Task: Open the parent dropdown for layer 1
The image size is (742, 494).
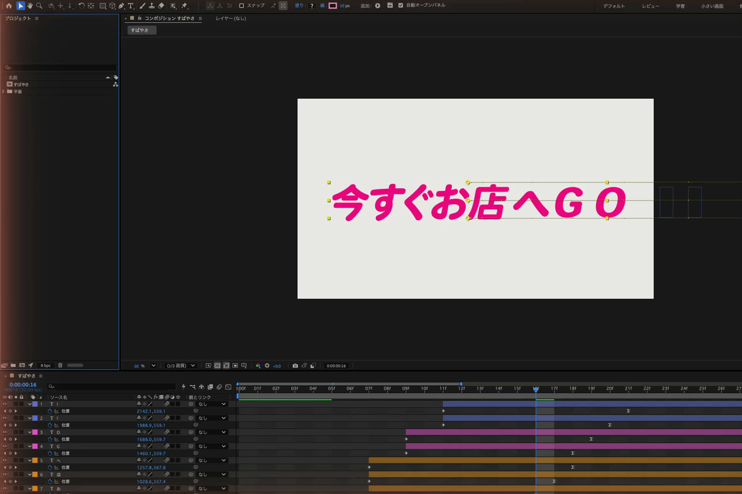Action: coord(212,404)
